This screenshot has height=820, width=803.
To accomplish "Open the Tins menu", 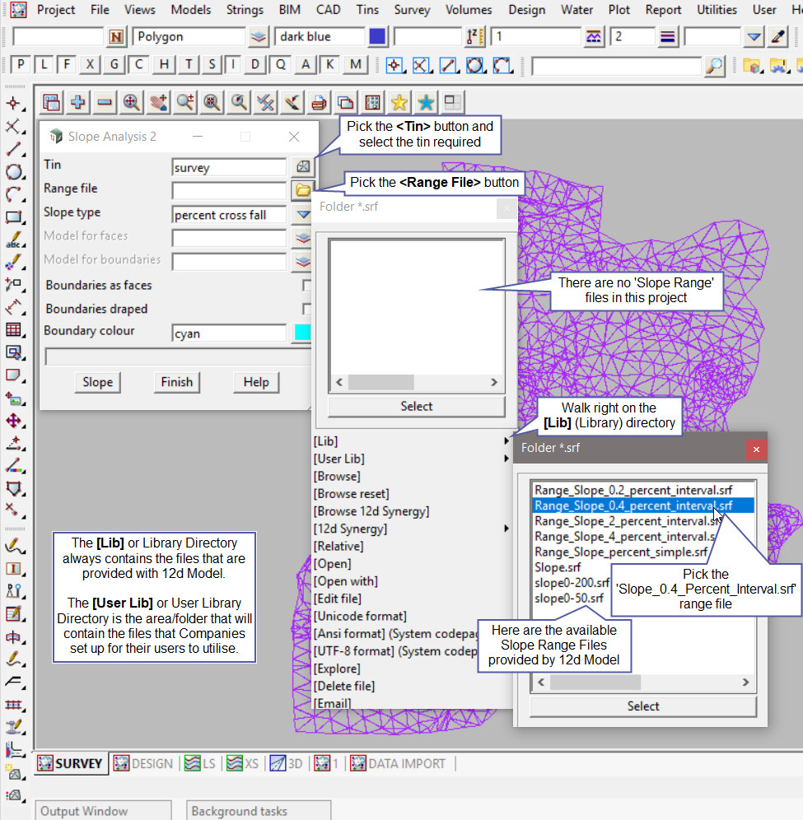I will tap(368, 10).
